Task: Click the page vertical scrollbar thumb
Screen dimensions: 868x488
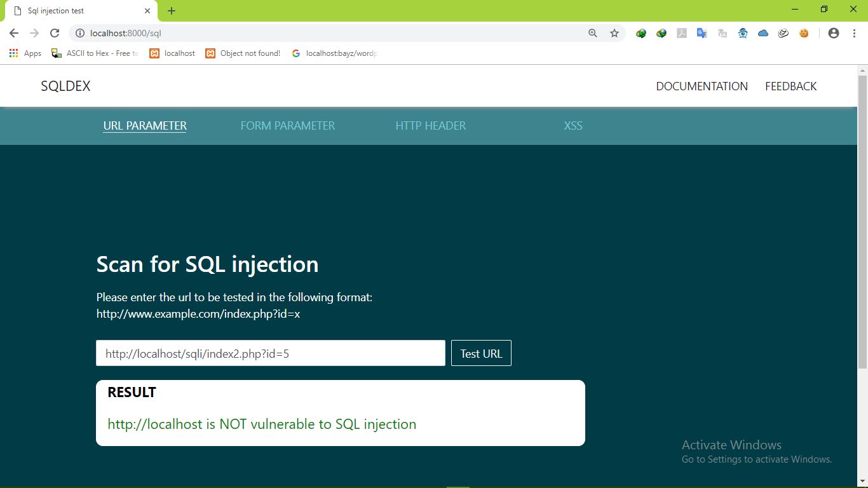Action: point(862,221)
